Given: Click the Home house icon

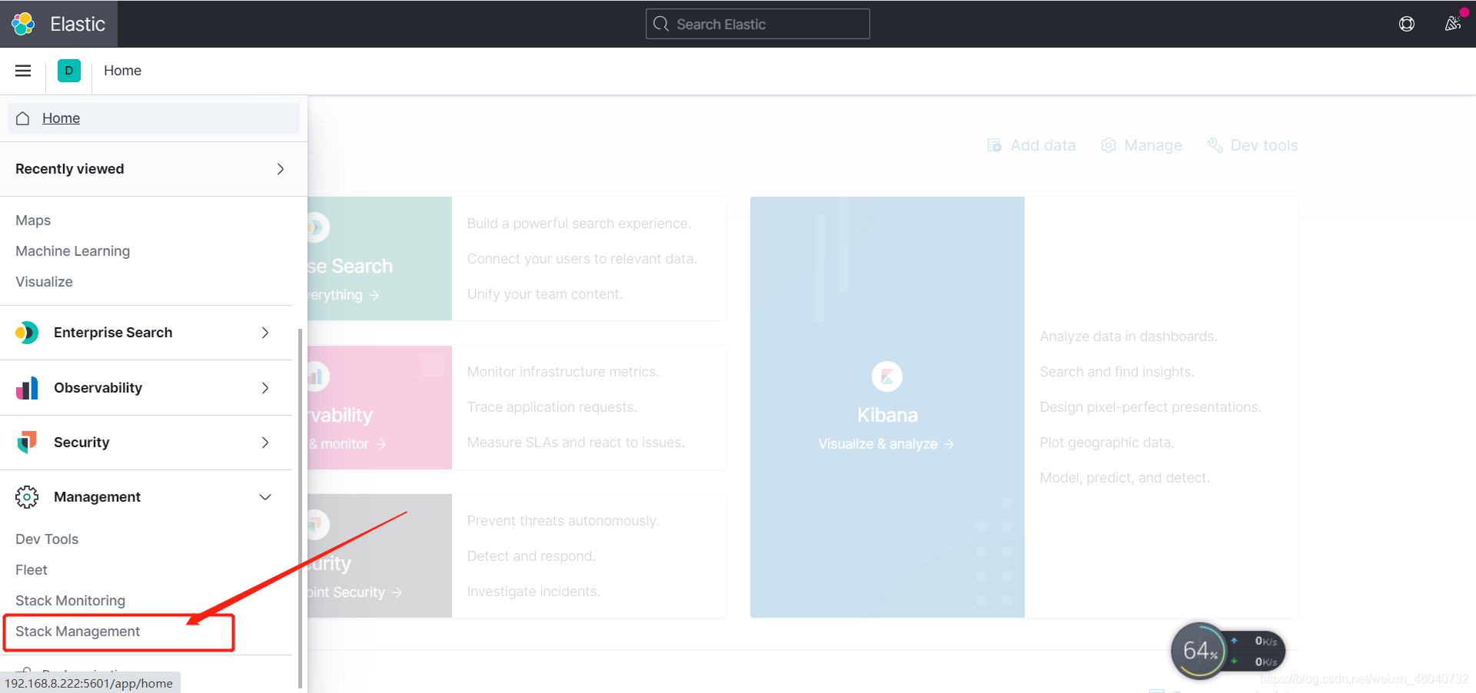Looking at the screenshot, I should click(x=23, y=118).
